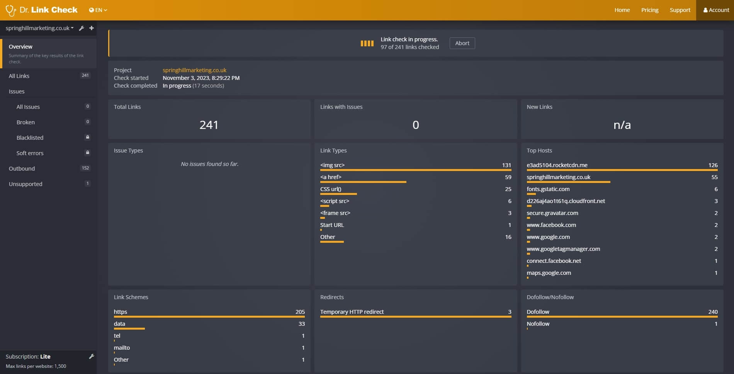Open host secure.gravatar.com
This screenshot has height=374, width=734.
(x=552, y=213)
